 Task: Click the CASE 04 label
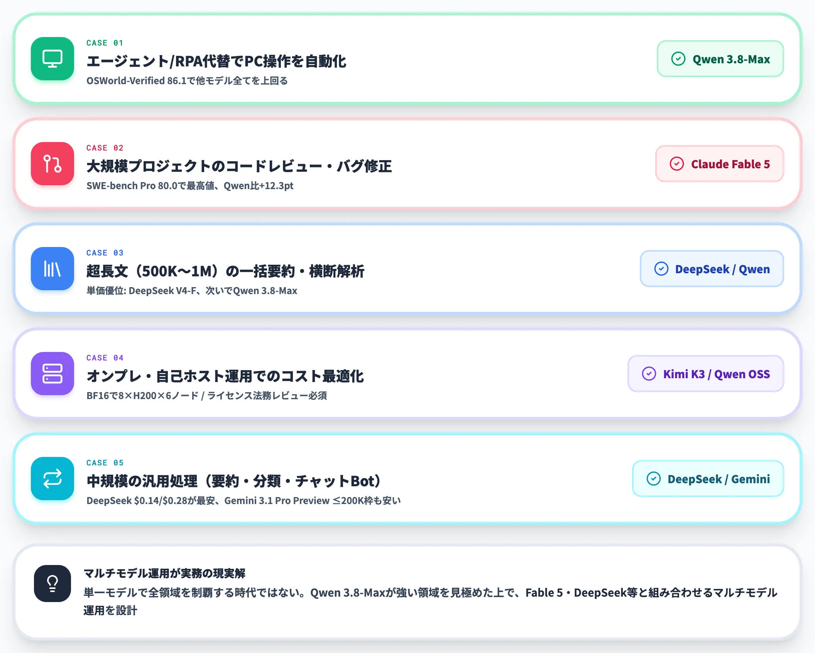click(105, 358)
